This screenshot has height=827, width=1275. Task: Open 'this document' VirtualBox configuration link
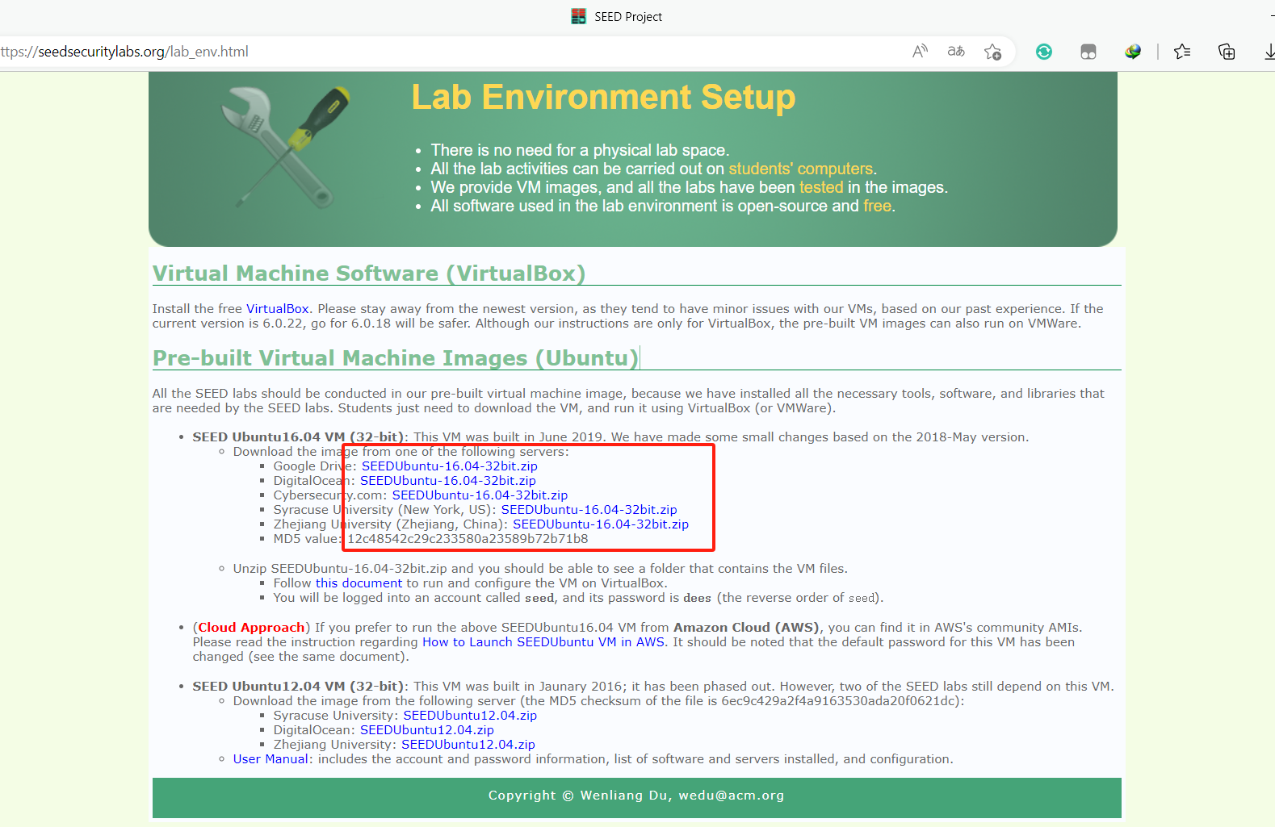(x=359, y=583)
